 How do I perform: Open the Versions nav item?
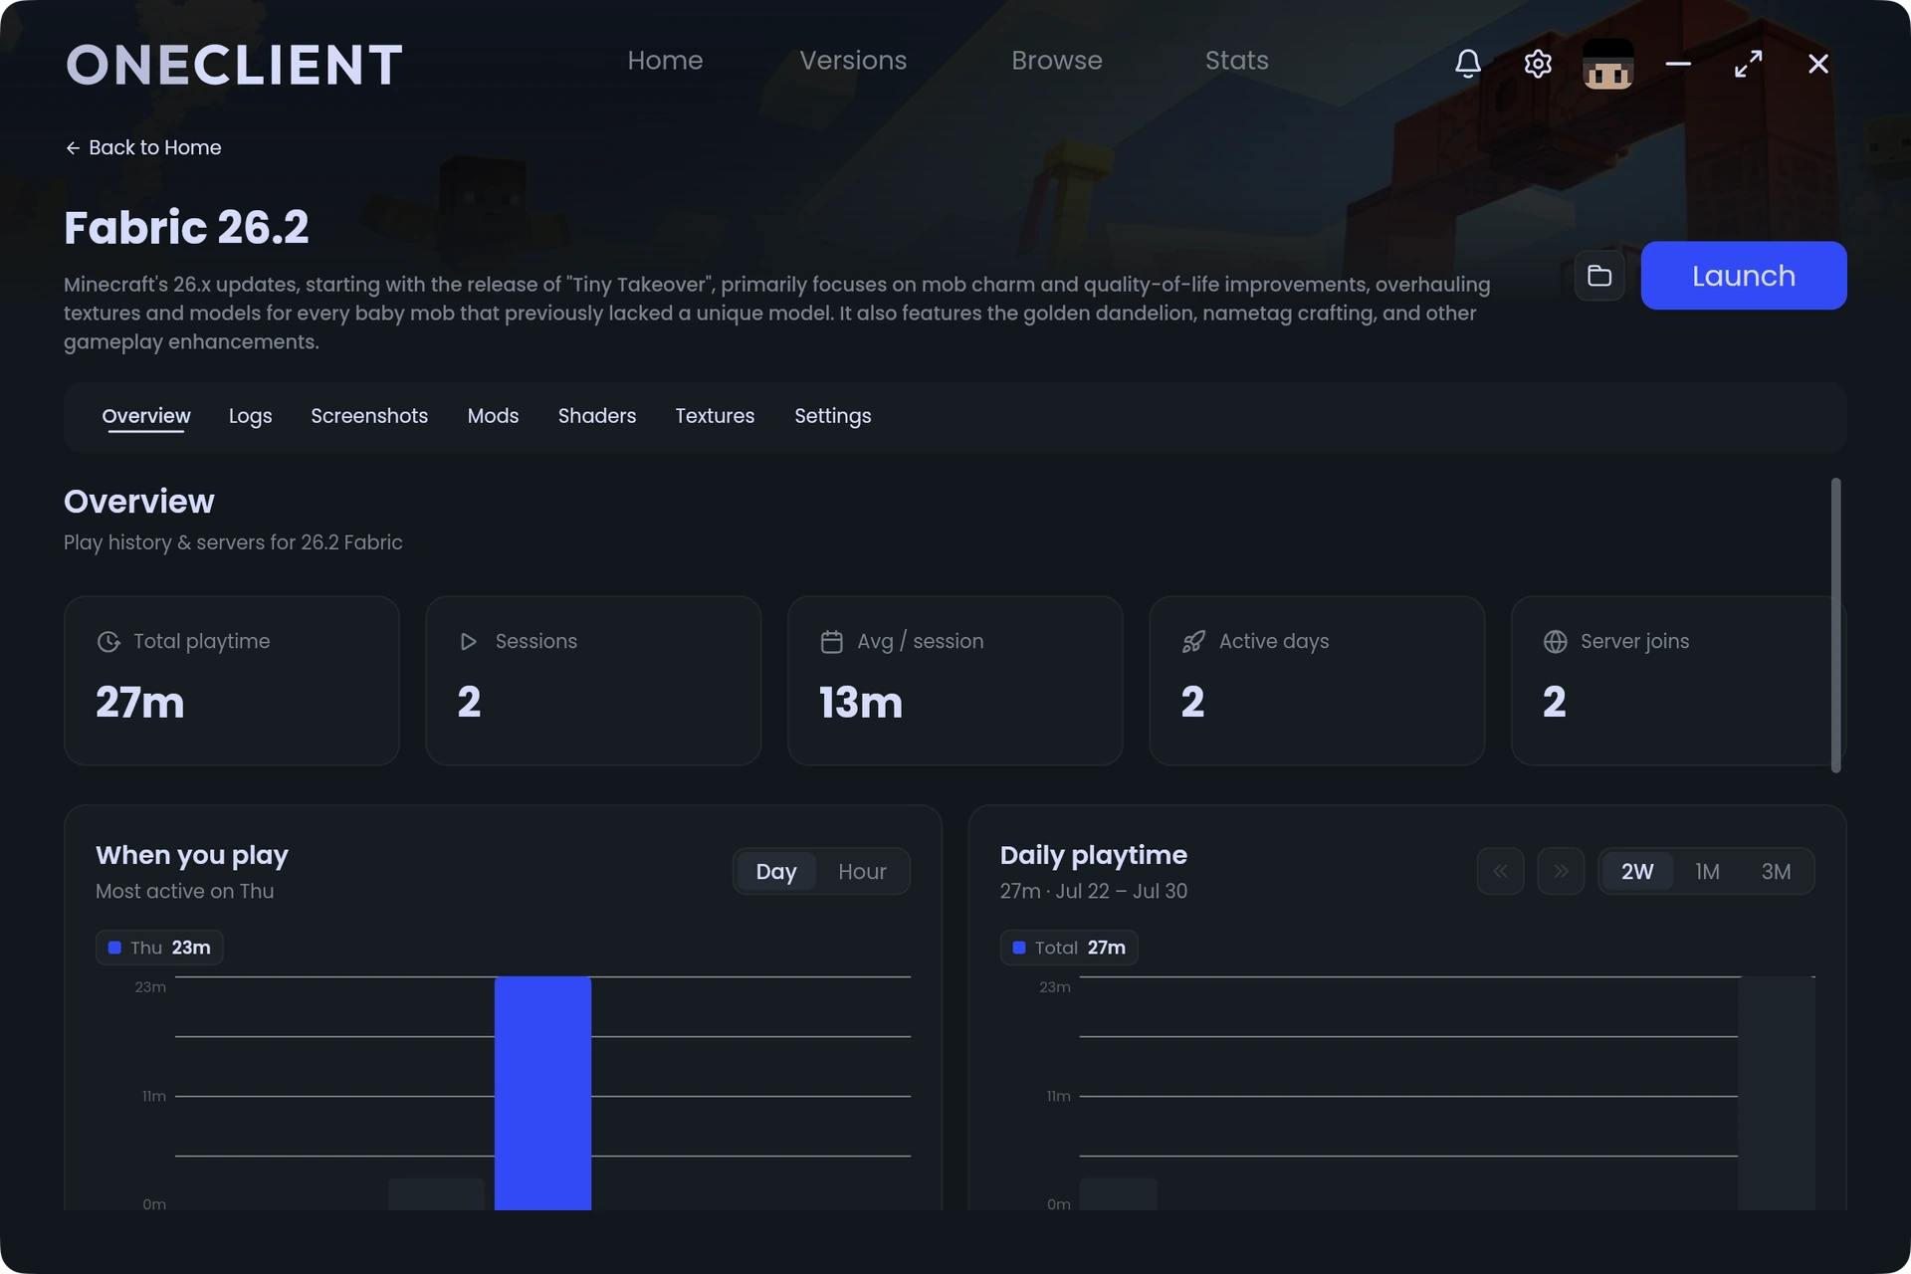coord(853,61)
